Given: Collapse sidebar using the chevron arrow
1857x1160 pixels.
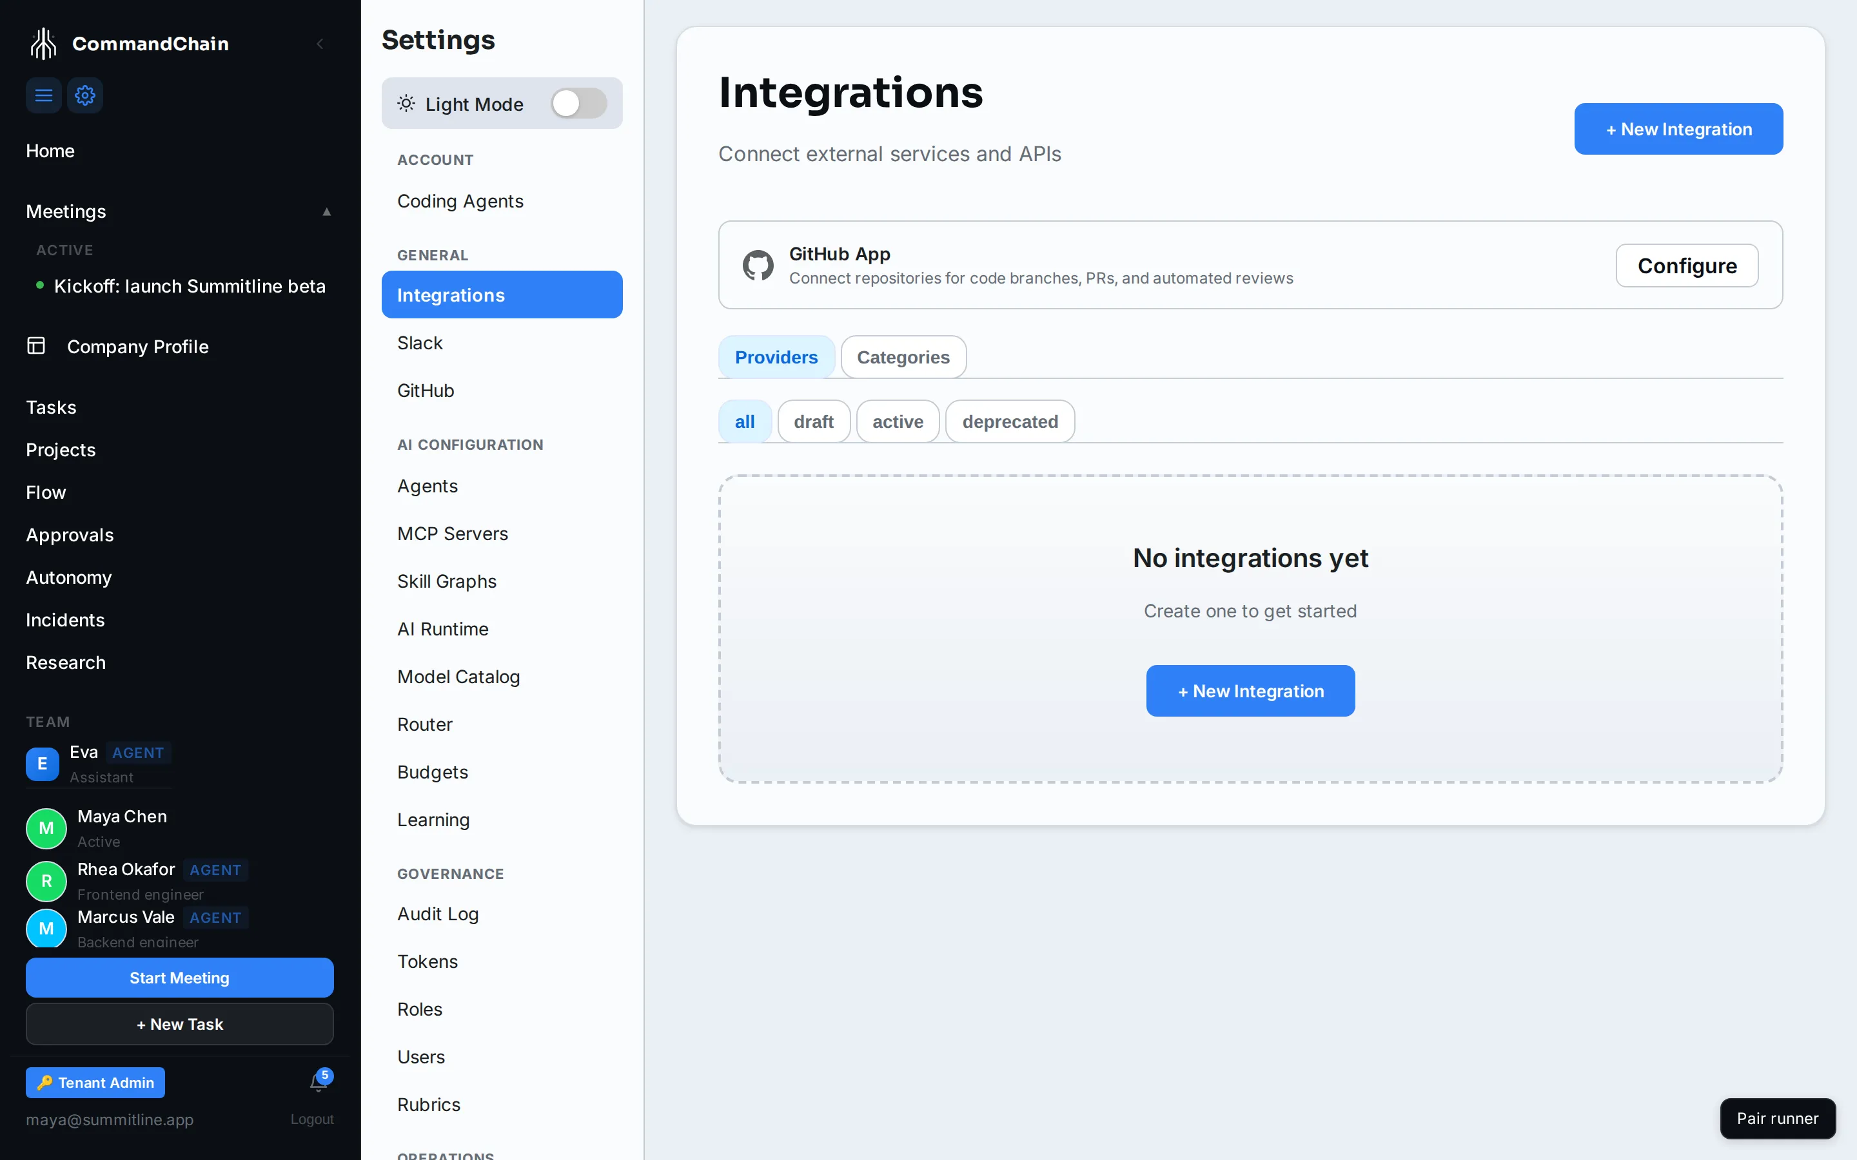Looking at the screenshot, I should pos(320,44).
